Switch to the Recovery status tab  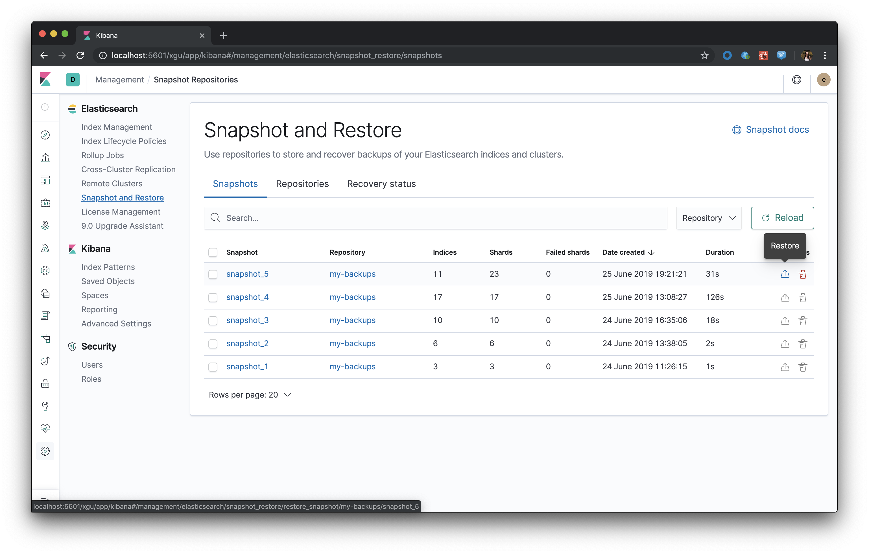point(381,184)
